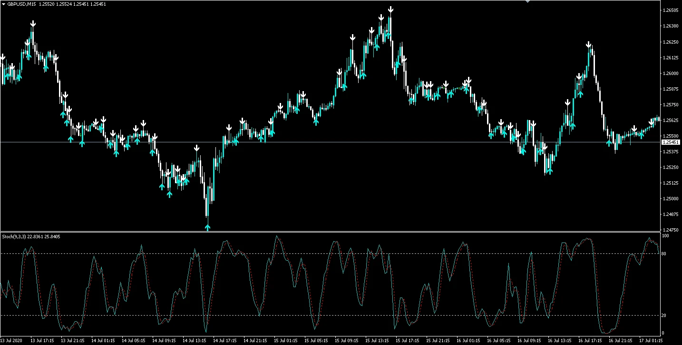This screenshot has height=345, width=682.
Task: Click the 17 Jul 01:15 label on the time axis
Action: point(649,341)
